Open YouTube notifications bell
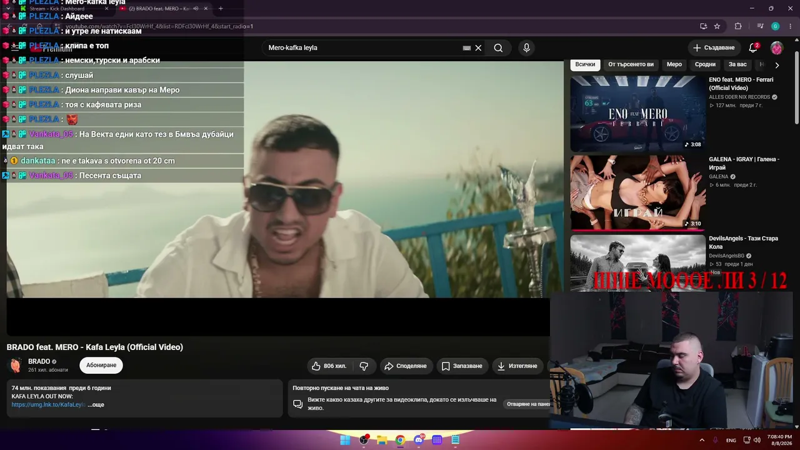 (x=753, y=48)
